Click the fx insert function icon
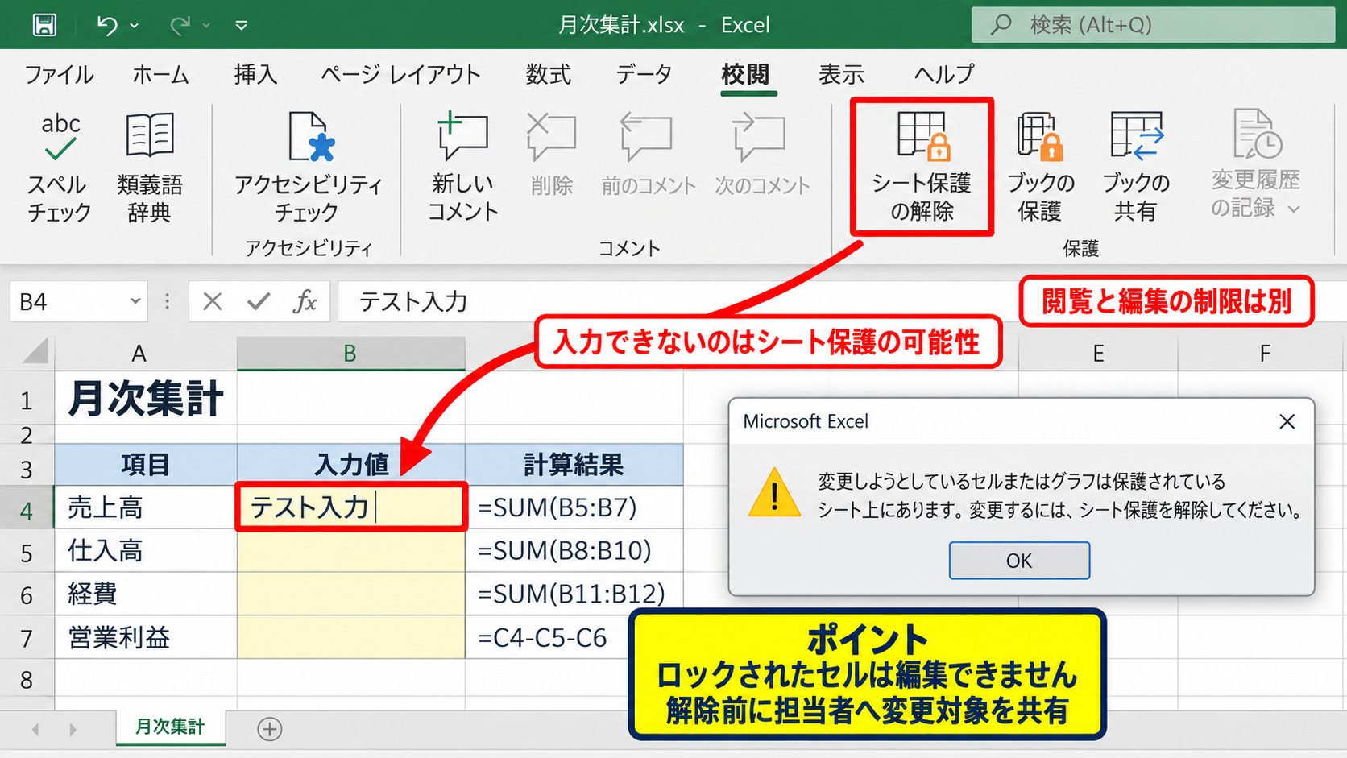The image size is (1347, 758). coord(305,302)
